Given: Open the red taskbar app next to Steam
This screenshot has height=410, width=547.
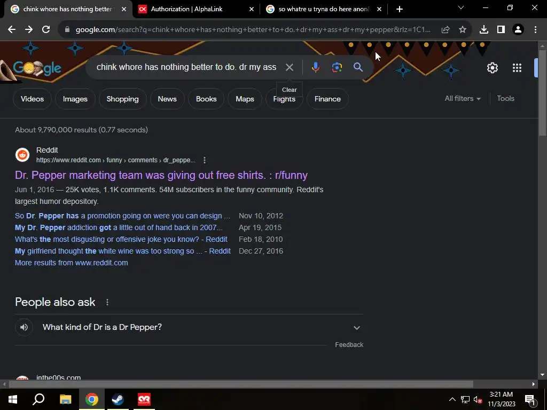Looking at the screenshot, I should pos(144,399).
